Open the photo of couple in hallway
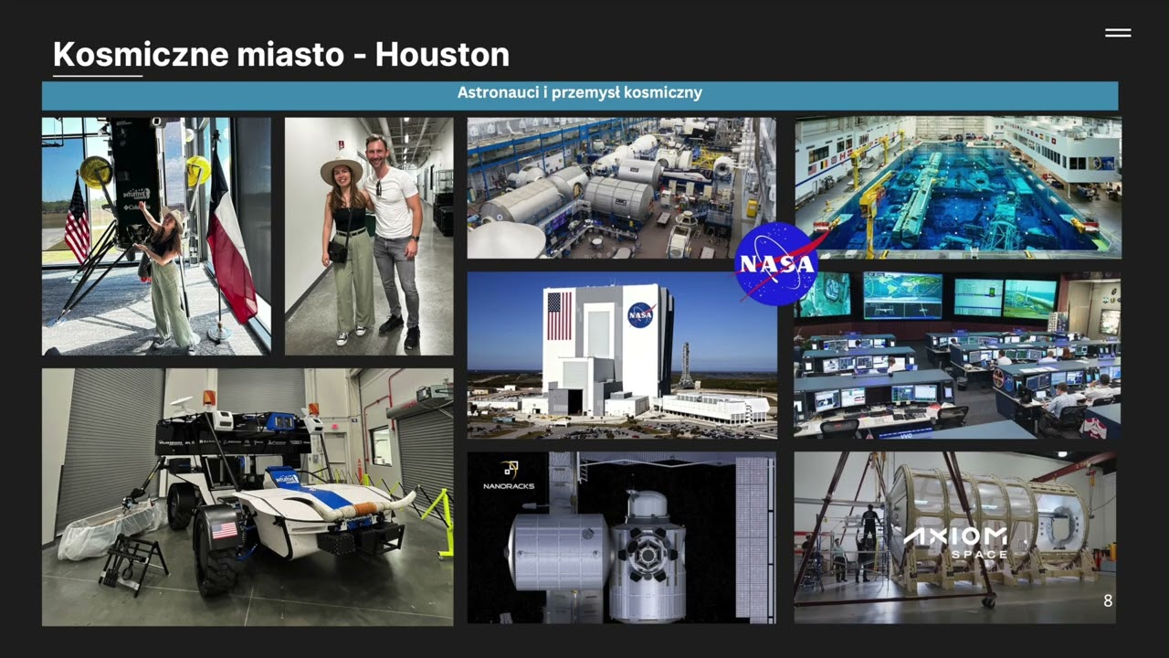The width and height of the screenshot is (1169, 658). coord(369,236)
